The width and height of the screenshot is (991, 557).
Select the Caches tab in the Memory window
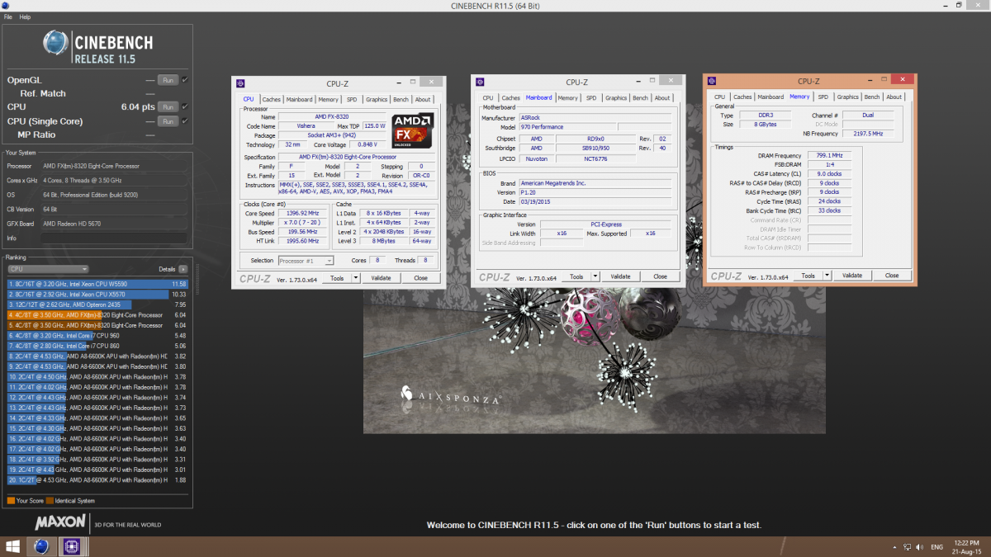coord(742,97)
